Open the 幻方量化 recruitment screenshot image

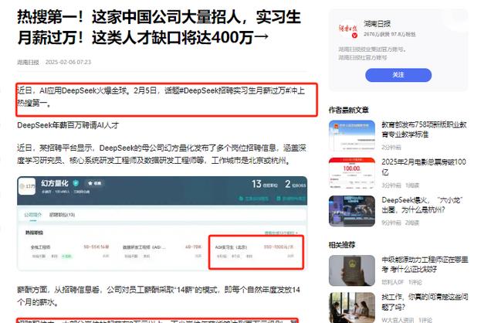162,223
